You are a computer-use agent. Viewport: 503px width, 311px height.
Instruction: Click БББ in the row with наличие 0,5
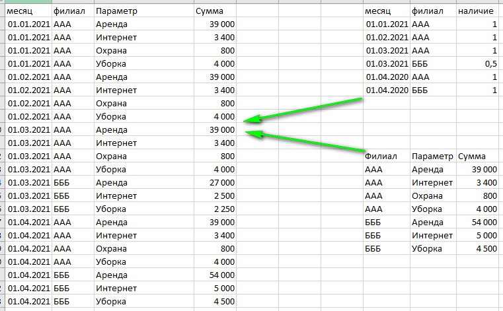coord(420,64)
